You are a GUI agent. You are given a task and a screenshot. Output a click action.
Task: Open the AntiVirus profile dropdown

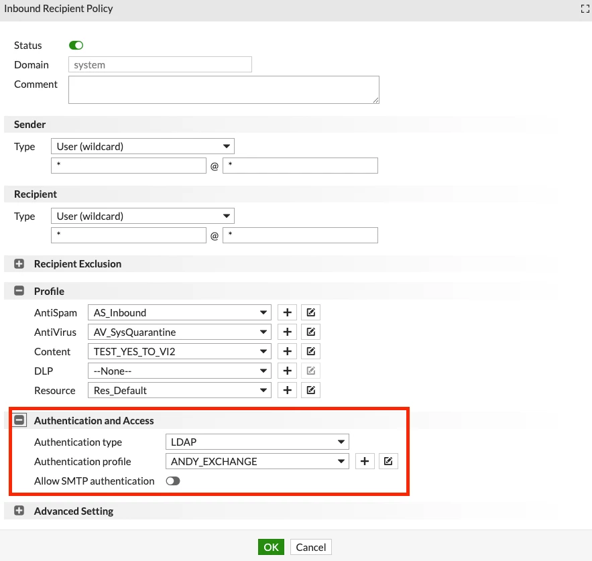click(180, 332)
